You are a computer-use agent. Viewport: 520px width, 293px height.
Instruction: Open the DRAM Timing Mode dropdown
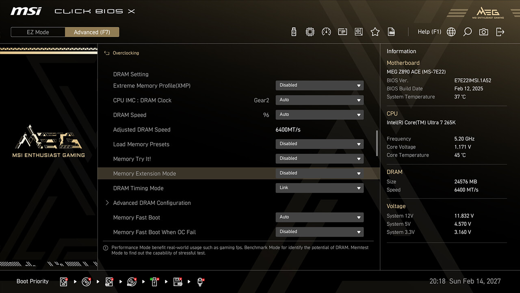point(319,188)
